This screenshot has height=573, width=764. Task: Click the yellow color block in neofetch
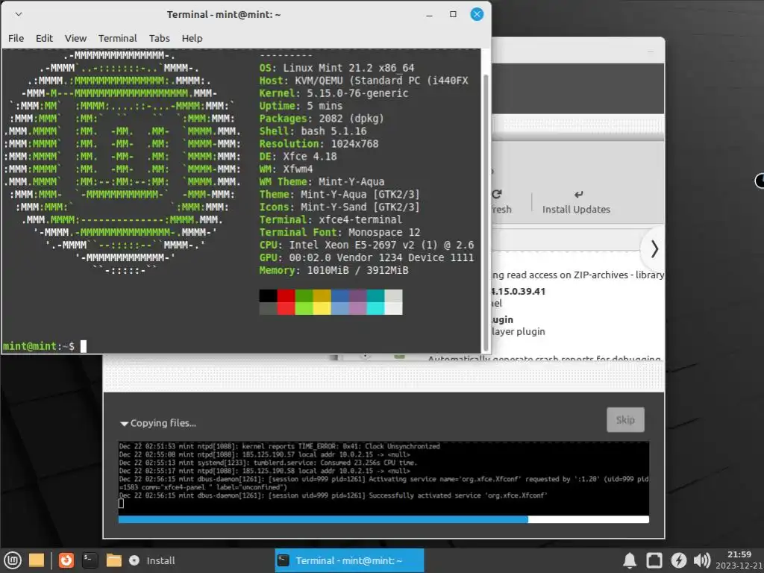322,301
